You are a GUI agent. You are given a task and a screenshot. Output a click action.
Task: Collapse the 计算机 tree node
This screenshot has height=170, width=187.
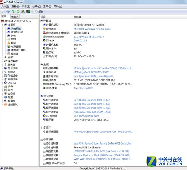[x=3, y=25]
